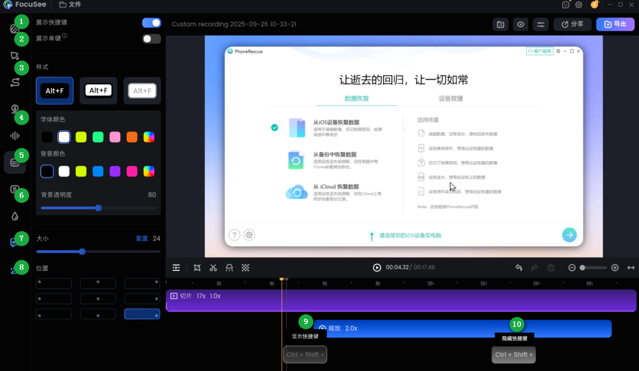Delete the selected item with the trash icon

(551, 268)
